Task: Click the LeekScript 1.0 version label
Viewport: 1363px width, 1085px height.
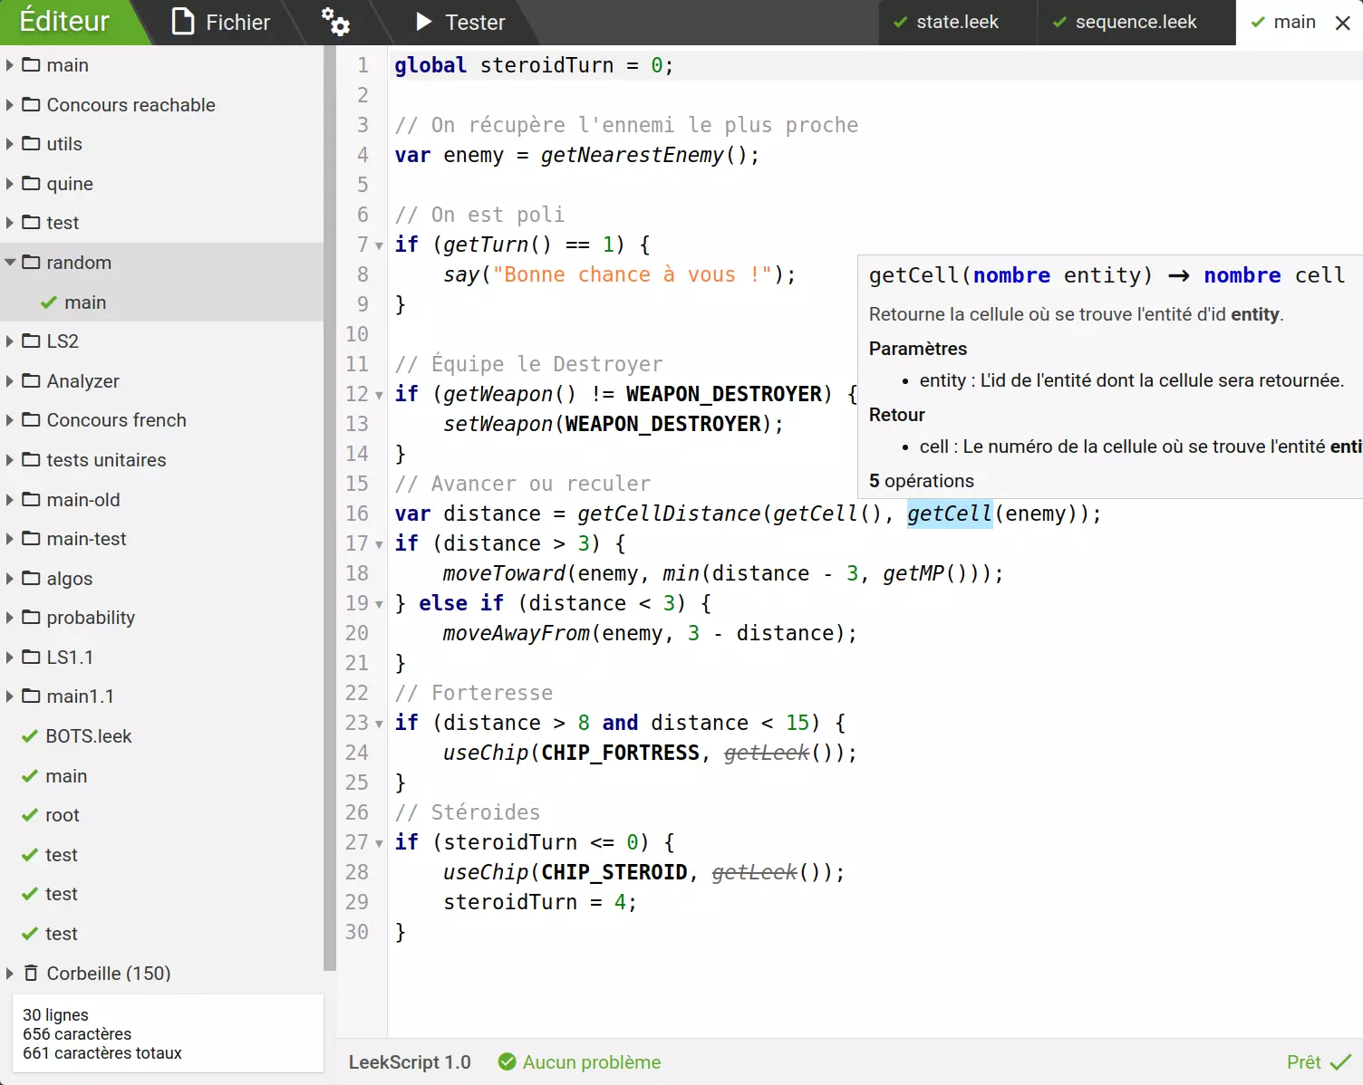Action: tap(410, 1062)
